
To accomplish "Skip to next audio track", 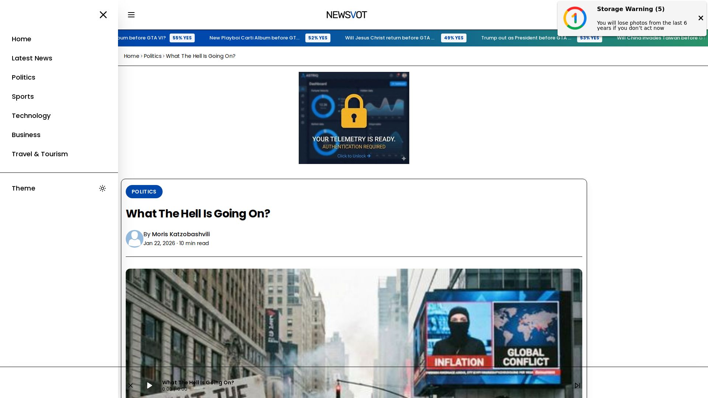I will [x=577, y=385].
